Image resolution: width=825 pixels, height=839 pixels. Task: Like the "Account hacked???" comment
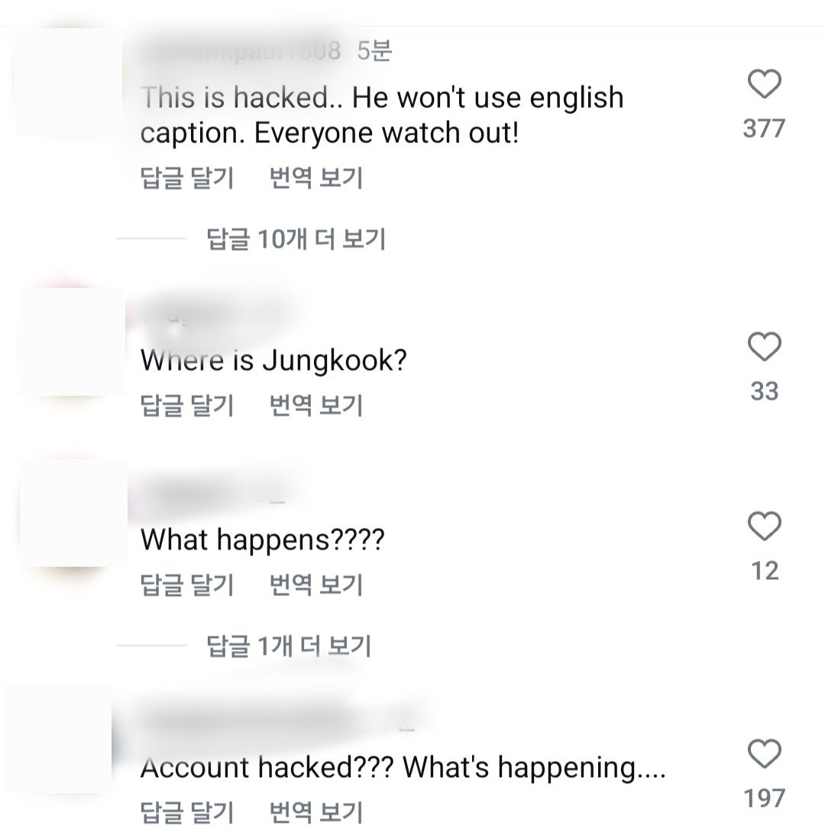tap(764, 754)
